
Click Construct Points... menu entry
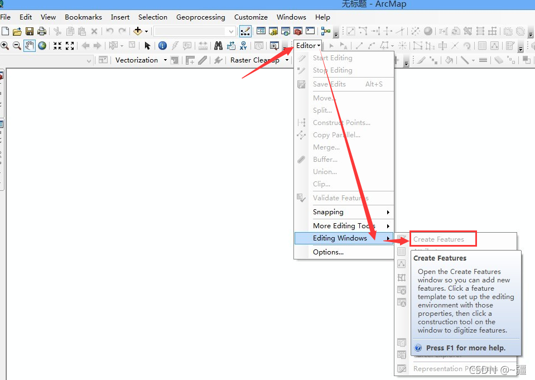[344, 123]
